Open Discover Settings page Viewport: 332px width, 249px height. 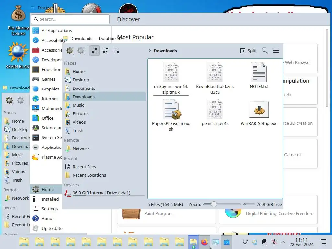(47, 209)
